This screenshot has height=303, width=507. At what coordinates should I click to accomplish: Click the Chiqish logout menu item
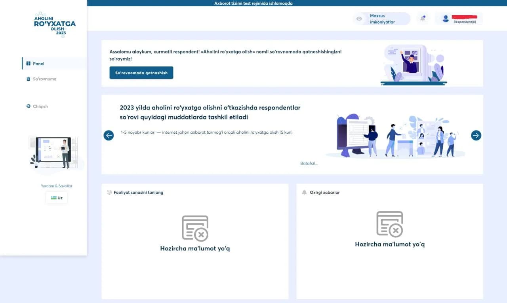[54, 106]
